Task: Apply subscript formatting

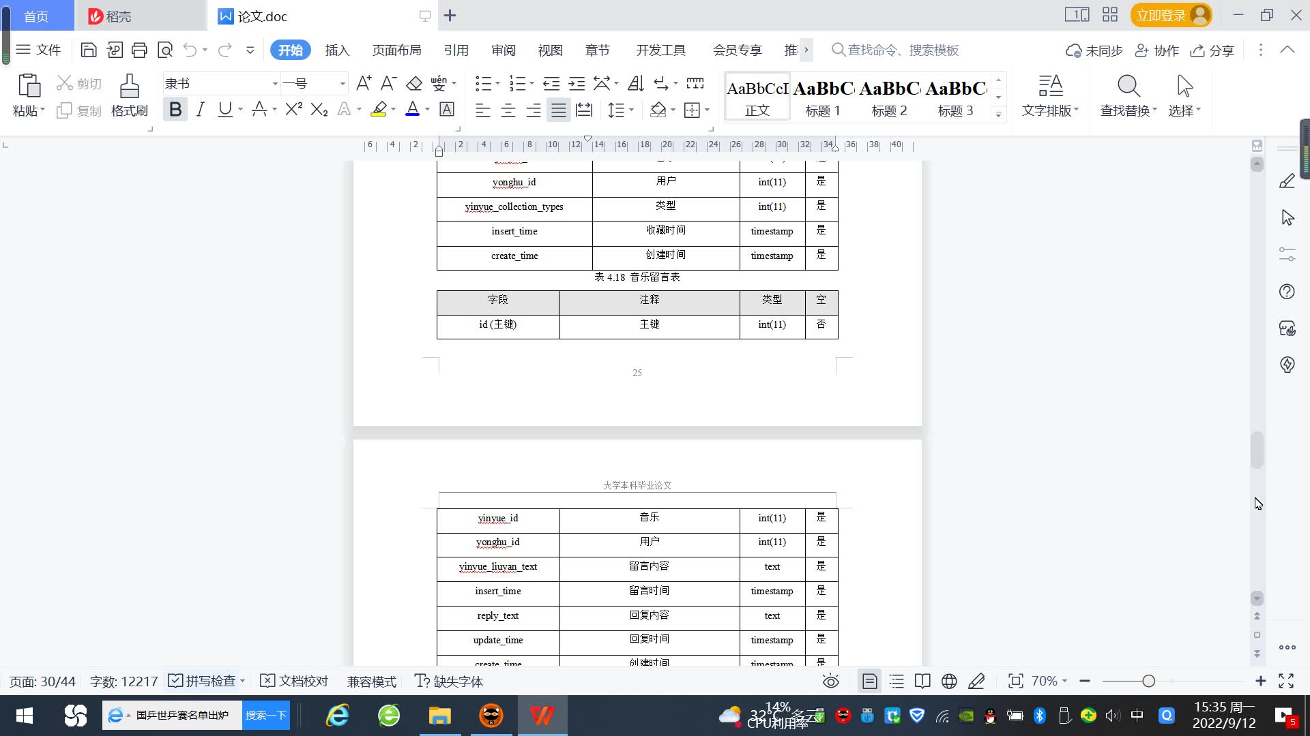Action: pyautogui.click(x=319, y=109)
